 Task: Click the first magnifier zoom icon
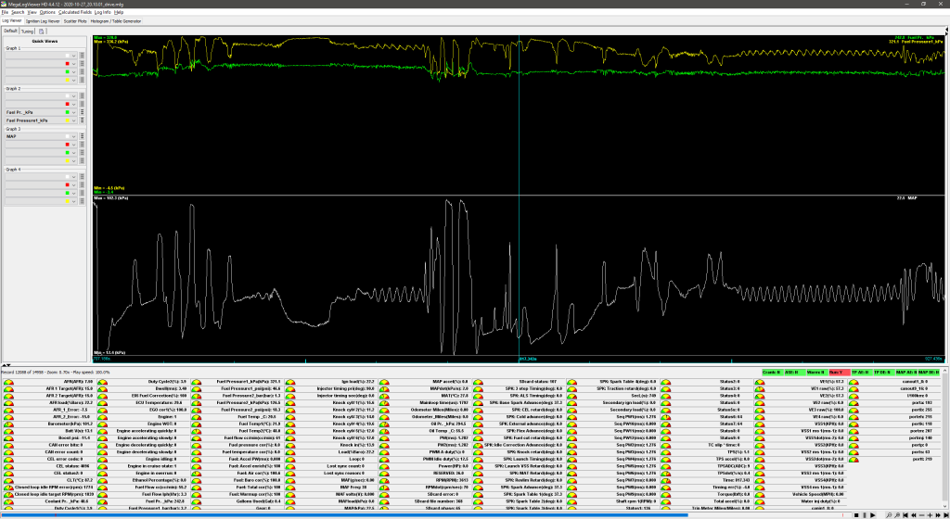click(x=889, y=515)
